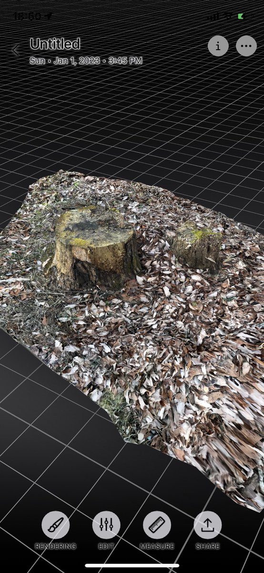Tap the small mossy stump in model
The width and height of the screenshot is (264, 573).
tap(197, 246)
